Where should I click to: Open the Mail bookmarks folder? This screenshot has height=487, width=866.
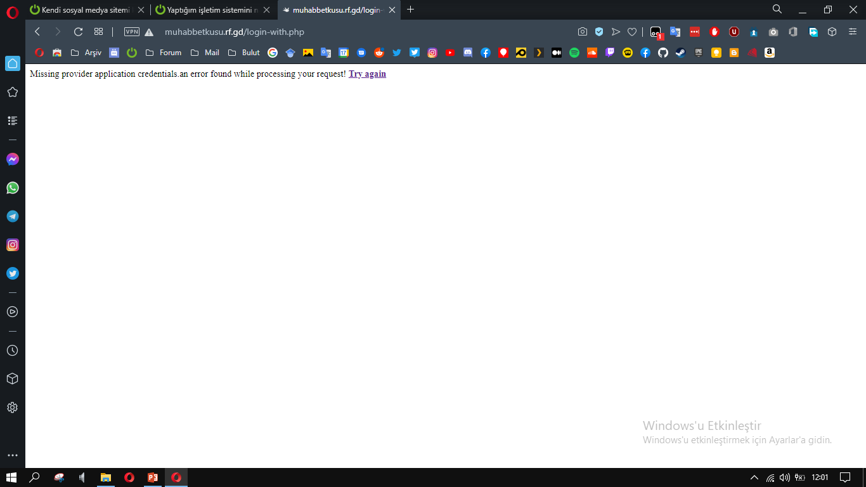coord(205,53)
